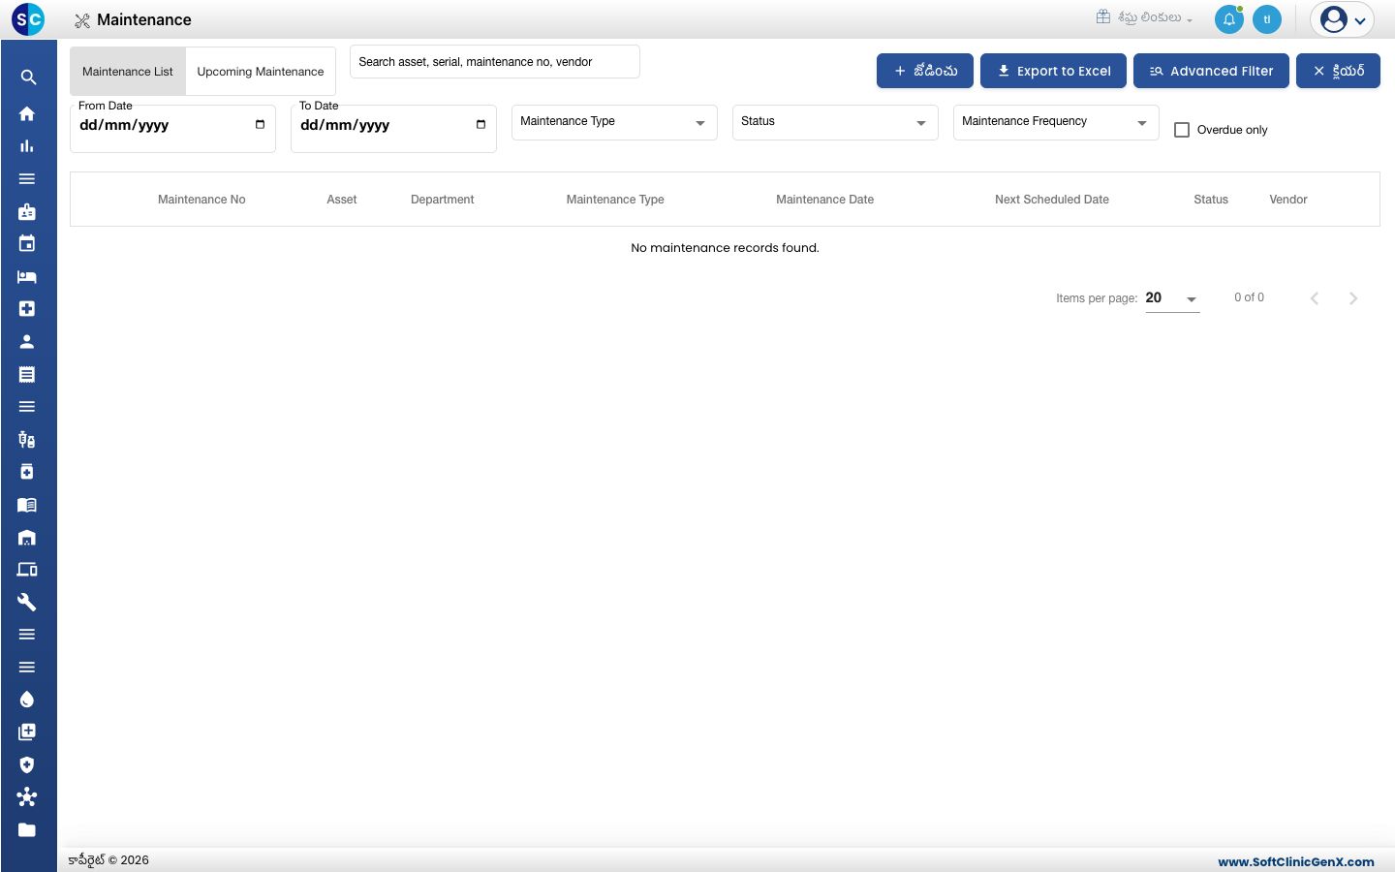The width and height of the screenshot is (1395, 872).
Task: Open the person icon in the sidebar
Action: click(27, 341)
